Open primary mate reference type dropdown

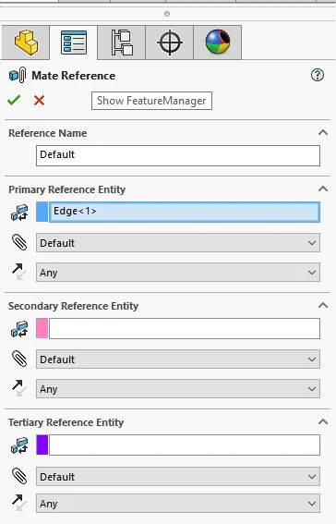(178, 243)
